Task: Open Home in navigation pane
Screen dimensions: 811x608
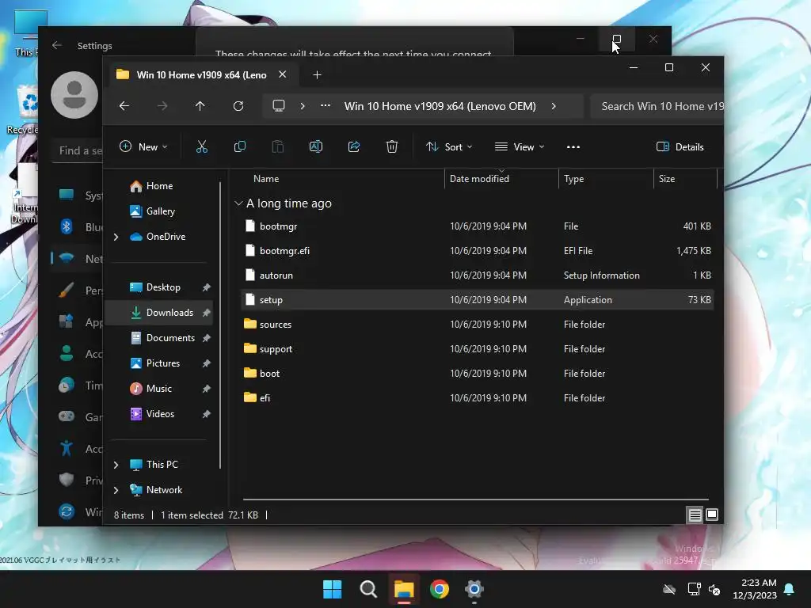Action: [x=159, y=186]
